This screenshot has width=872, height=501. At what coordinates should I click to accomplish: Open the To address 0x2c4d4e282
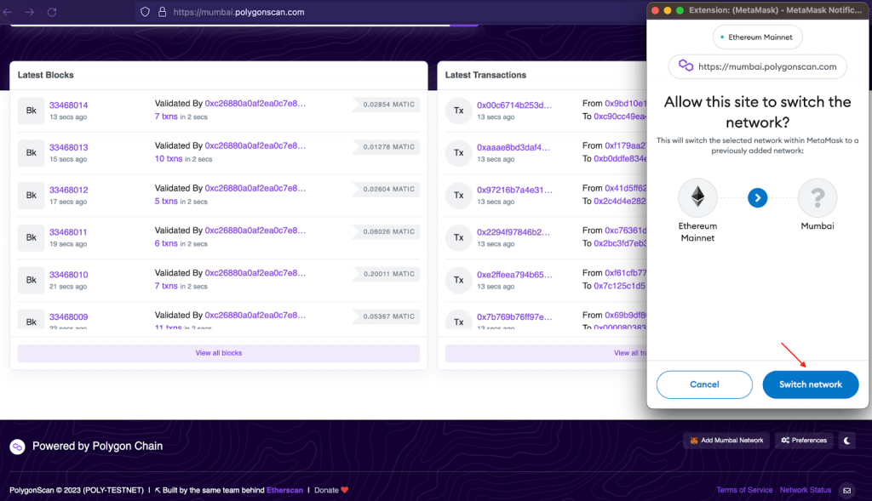(x=620, y=201)
